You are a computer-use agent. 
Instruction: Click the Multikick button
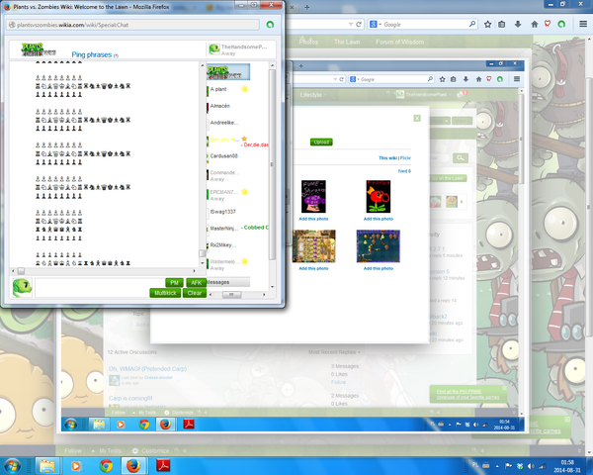165,293
